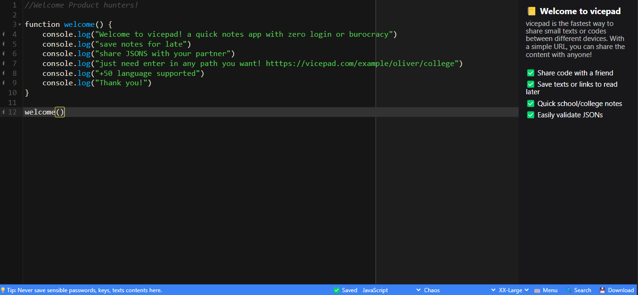Image resolution: width=638 pixels, height=295 pixels.
Task: Click the "Thank you!" string
Action: click(121, 83)
